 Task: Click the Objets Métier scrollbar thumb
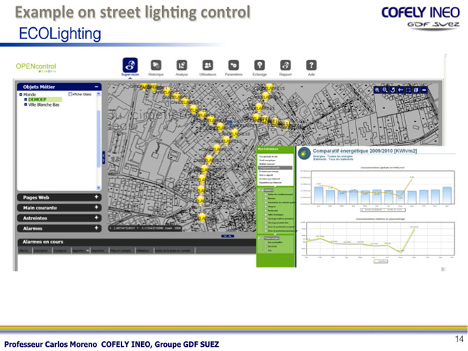(98, 139)
